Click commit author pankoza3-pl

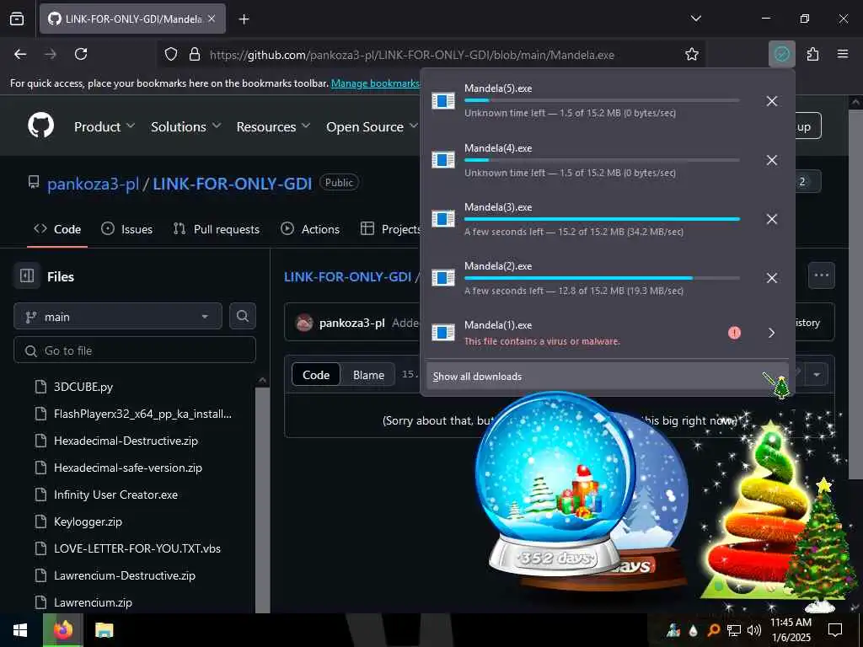(351, 323)
